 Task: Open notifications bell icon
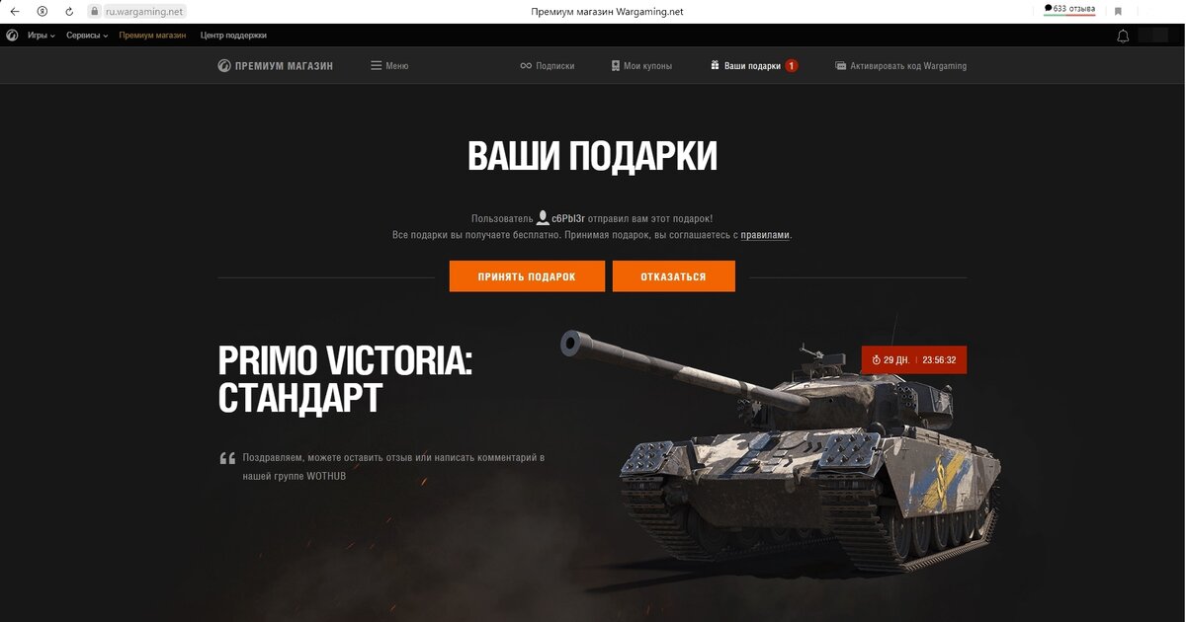pos(1123,36)
